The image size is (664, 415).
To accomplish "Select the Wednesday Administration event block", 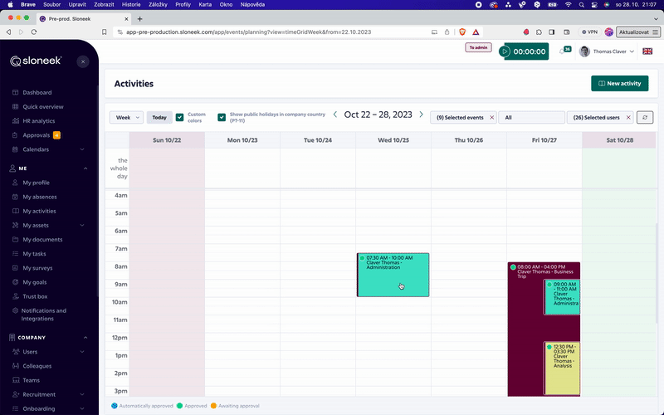I will click(393, 275).
